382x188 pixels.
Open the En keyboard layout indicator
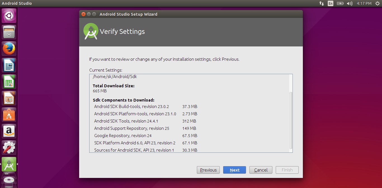[331, 3]
